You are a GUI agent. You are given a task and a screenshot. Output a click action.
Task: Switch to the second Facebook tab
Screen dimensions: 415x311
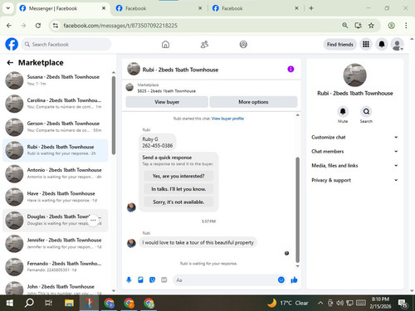click(159, 8)
